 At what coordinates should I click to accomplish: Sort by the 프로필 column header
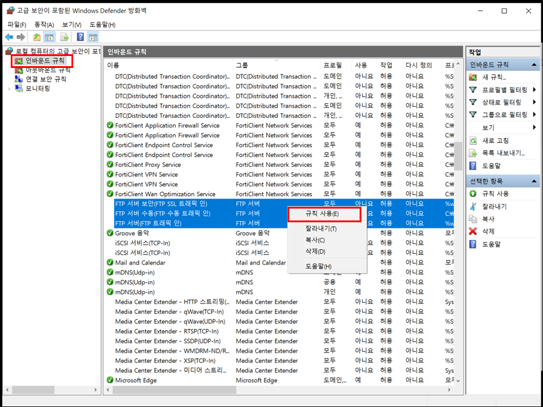click(336, 65)
